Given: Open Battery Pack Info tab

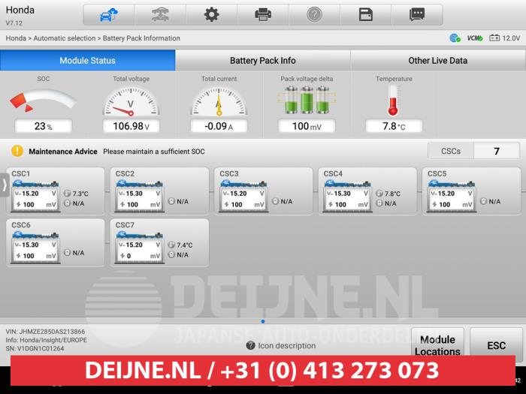Looking at the screenshot, I should pos(263,60).
